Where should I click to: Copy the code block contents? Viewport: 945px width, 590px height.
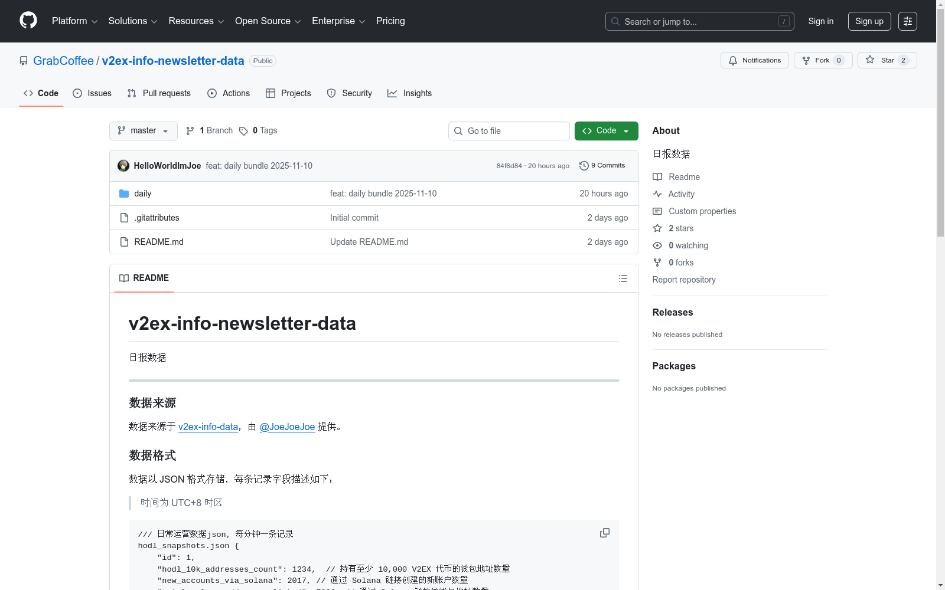604,533
